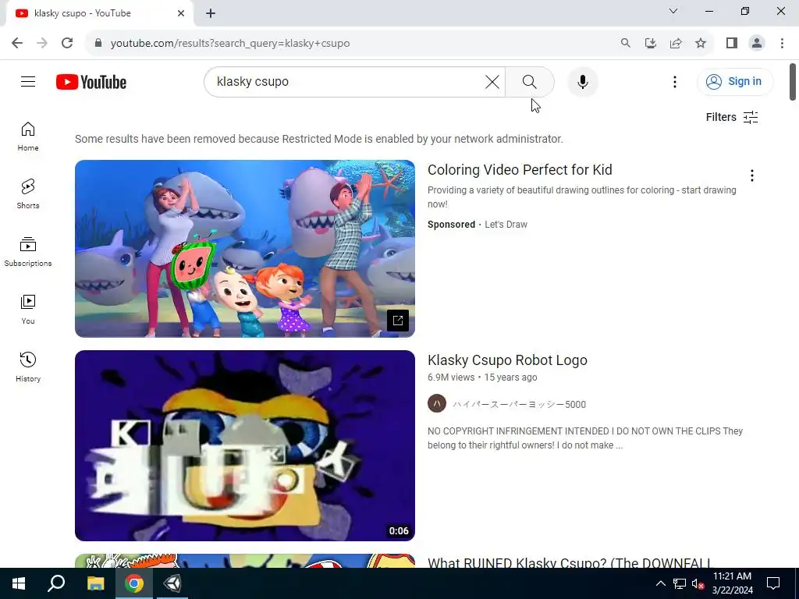Open tab search dropdown chevron
This screenshot has height=599, width=799.
click(673, 11)
